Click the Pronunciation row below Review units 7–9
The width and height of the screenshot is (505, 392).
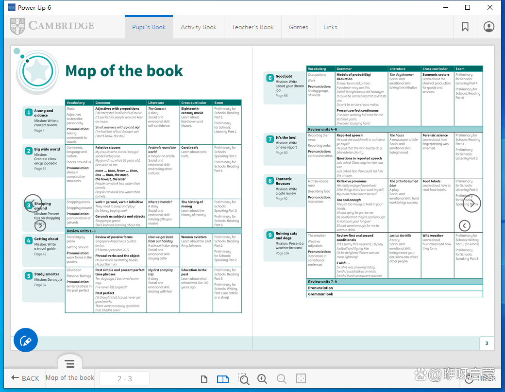(x=394, y=288)
